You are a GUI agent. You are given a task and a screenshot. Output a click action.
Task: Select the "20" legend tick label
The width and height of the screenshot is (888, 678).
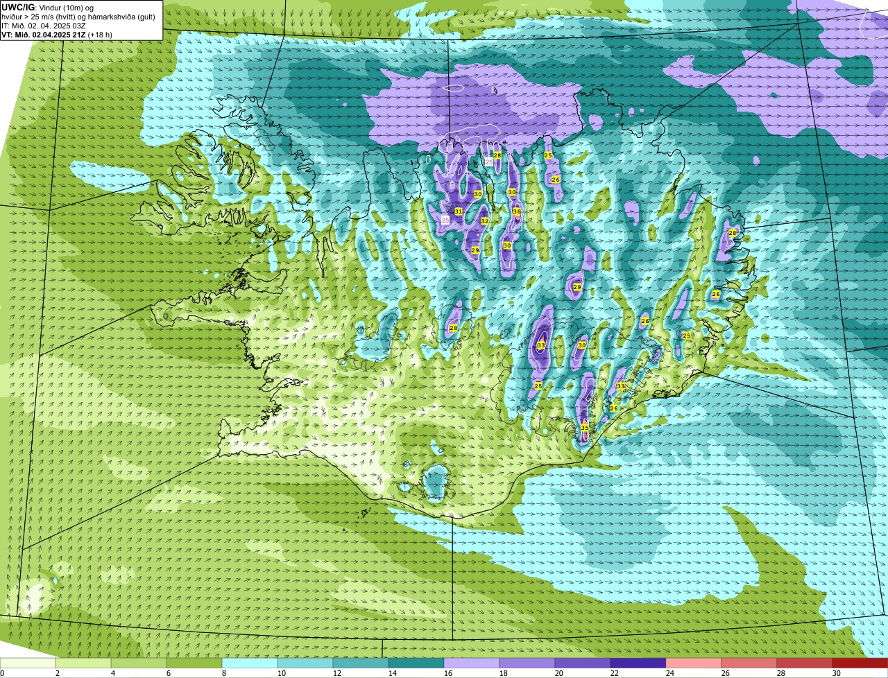point(558,673)
